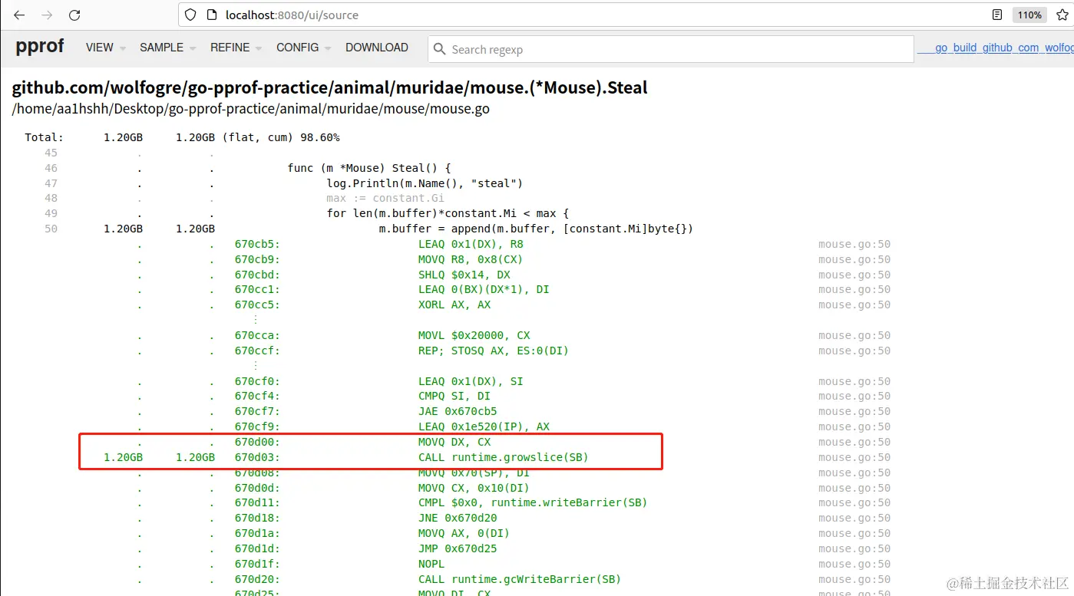Viewport: 1074px width, 596px height.
Task: Click the REP; STOSQ instruction
Action: click(494, 351)
